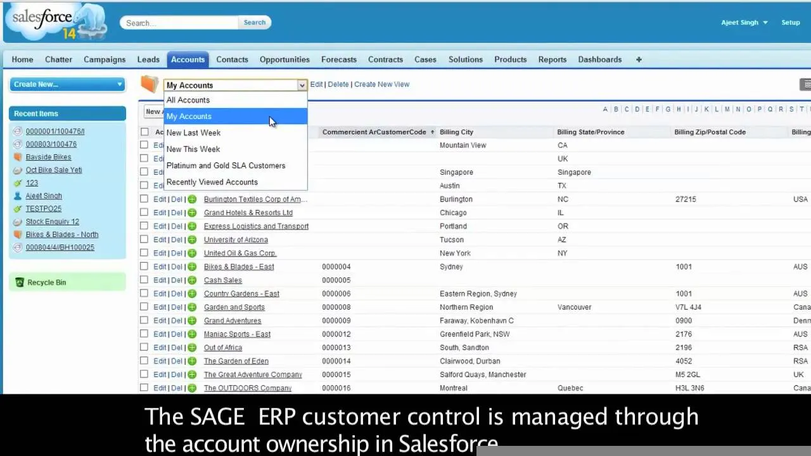Open the plus tab for all tabs
This screenshot has height=456, width=811.
click(x=639, y=60)
